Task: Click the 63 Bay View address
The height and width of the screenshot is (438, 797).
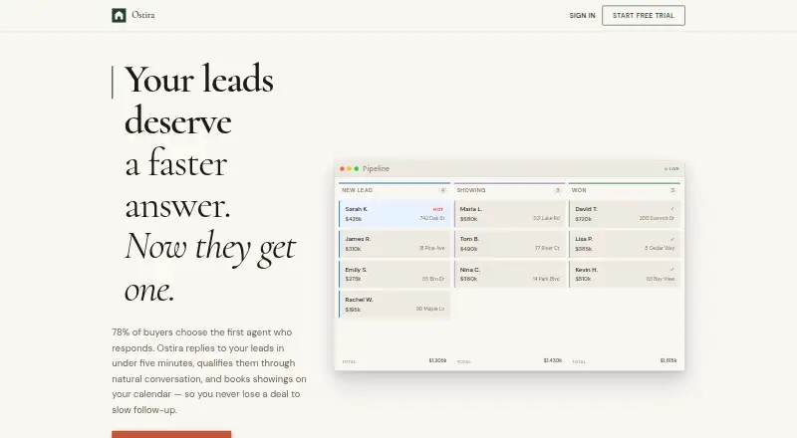Action: point(661,279)
